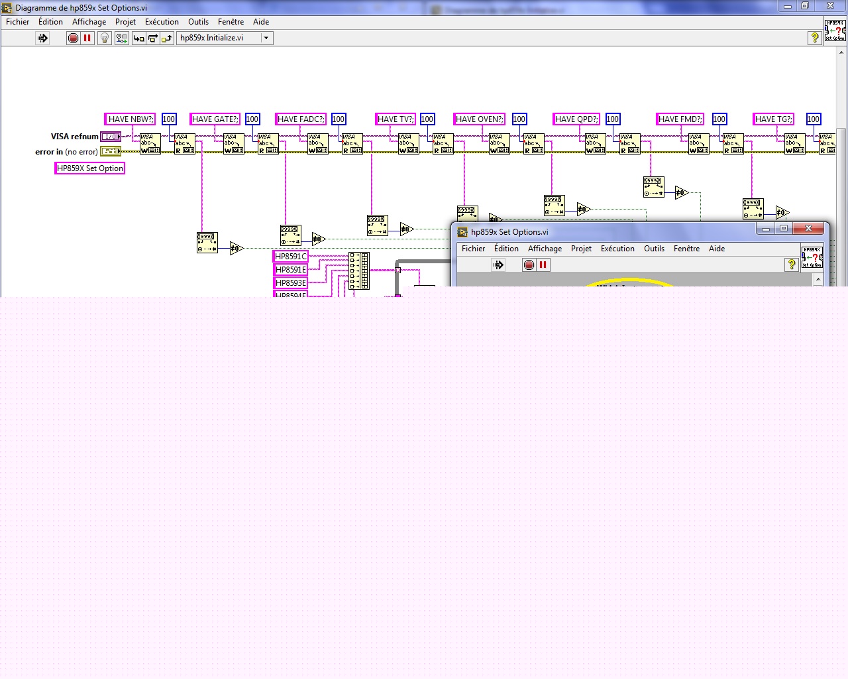Screen dimensions: 848x679
Task: Select the HP859X Set Option string constant
Action: 89,168
